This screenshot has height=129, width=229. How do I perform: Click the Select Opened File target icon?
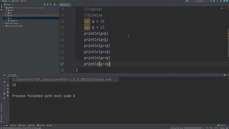click(44, 5)
